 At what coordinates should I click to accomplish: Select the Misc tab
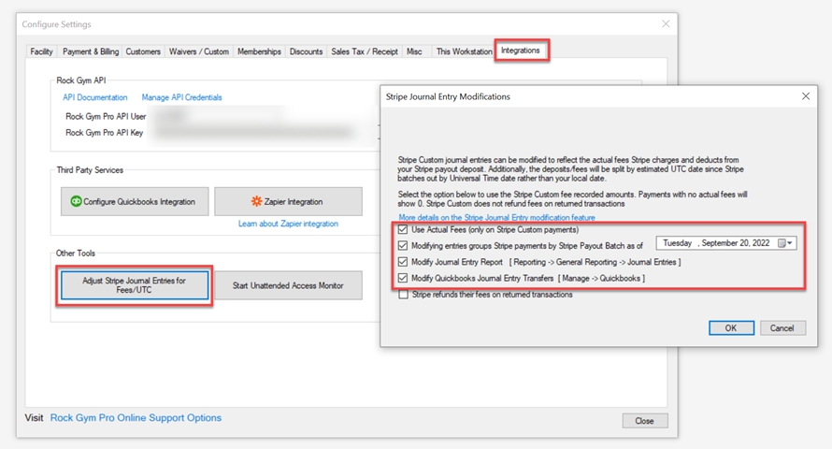[x=414, y=51]
